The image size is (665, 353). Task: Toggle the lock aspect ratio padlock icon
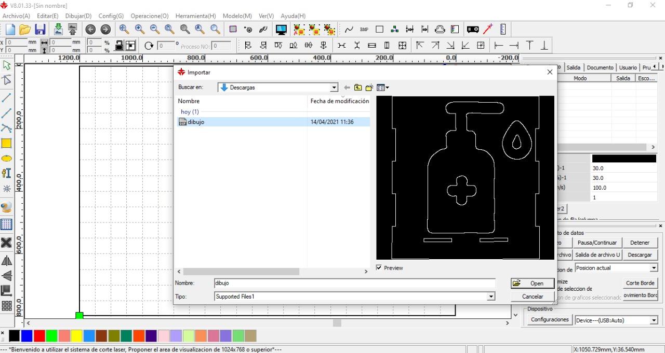119,46
